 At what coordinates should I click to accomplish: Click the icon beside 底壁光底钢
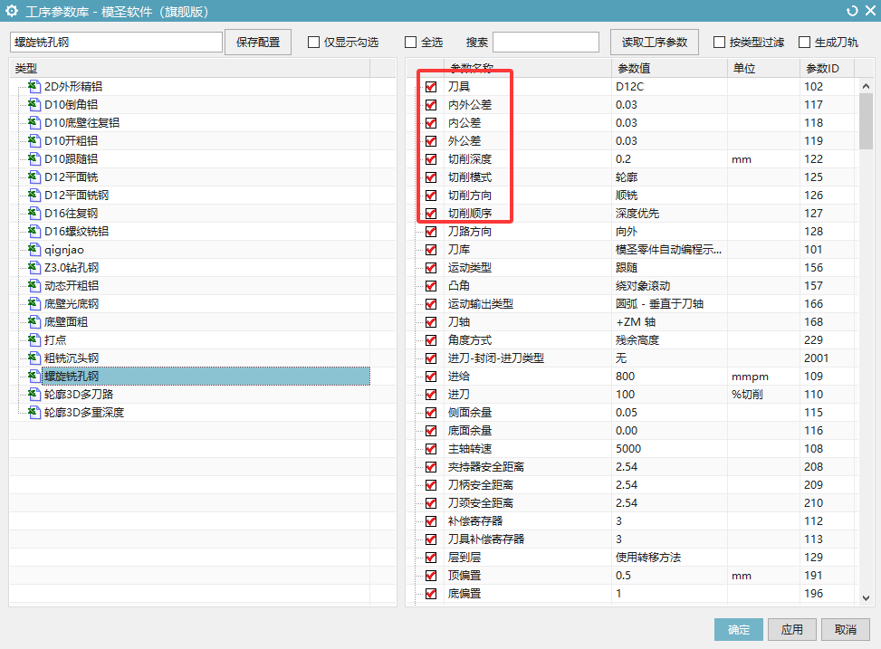click(34, 303)
